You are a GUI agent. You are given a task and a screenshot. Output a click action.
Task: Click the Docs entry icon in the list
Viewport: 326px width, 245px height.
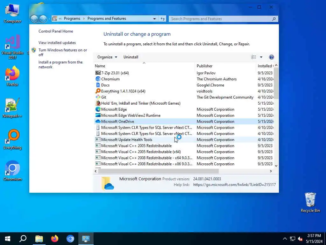[98, 85]
